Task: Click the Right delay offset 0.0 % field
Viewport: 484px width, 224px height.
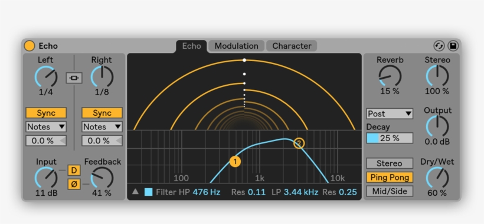Action: (102, 141)
